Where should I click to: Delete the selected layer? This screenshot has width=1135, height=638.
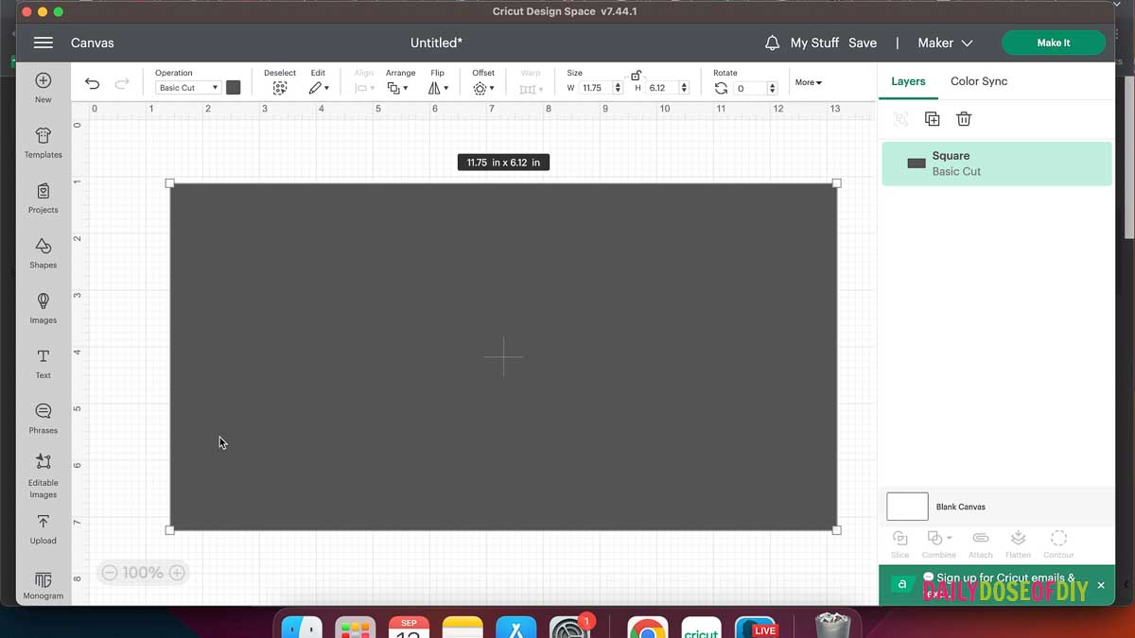[x=964, y=119]
